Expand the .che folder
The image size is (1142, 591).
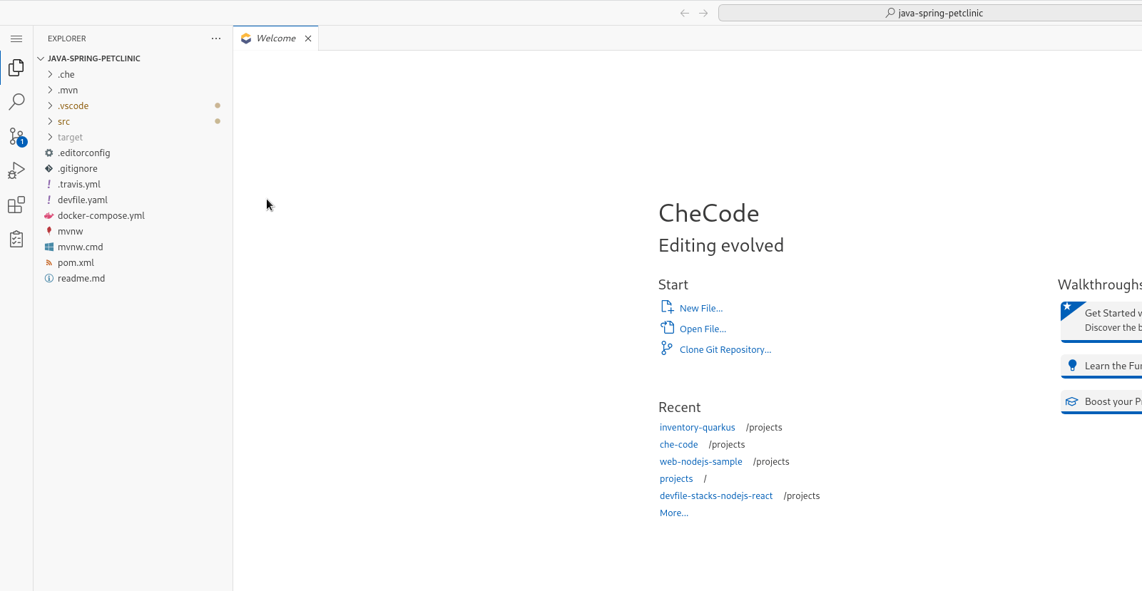[x=133, y=74]
